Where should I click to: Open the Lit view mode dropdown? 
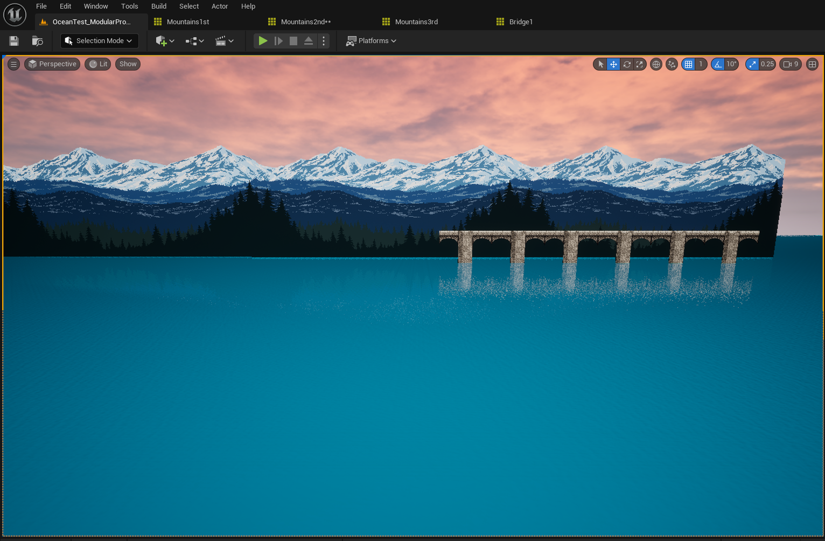pos(98,64)
